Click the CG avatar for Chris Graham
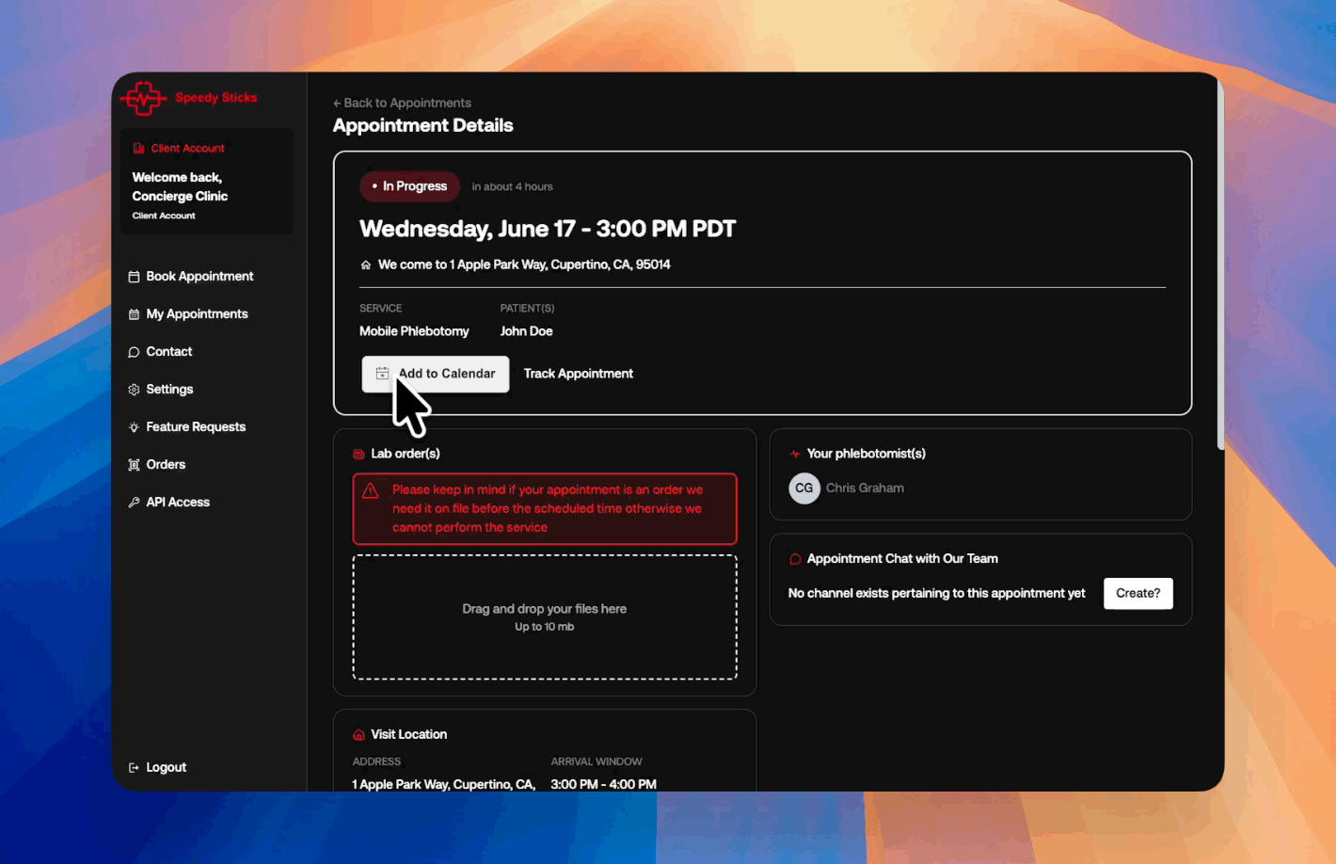1336x864 pixels. 804,488
